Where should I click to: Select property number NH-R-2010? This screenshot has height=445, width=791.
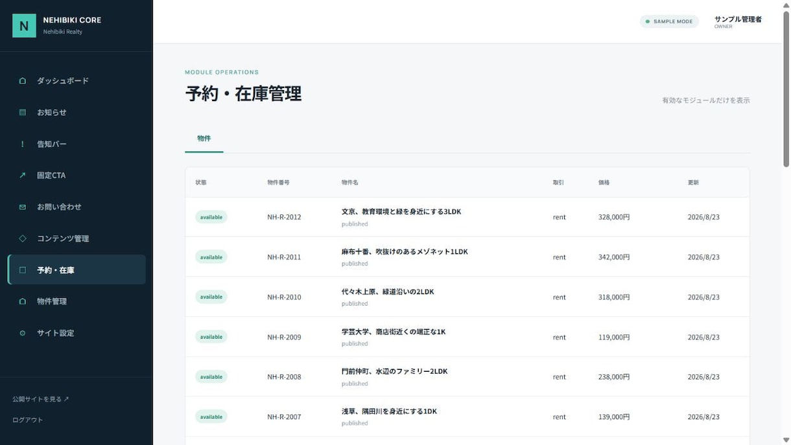(x=284, y=297)
